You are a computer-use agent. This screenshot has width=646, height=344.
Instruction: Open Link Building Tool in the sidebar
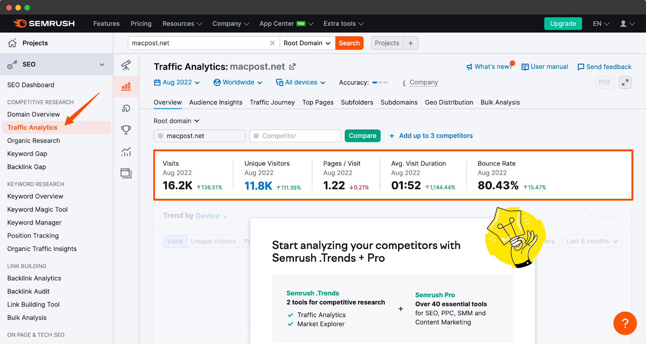(34, 305)
